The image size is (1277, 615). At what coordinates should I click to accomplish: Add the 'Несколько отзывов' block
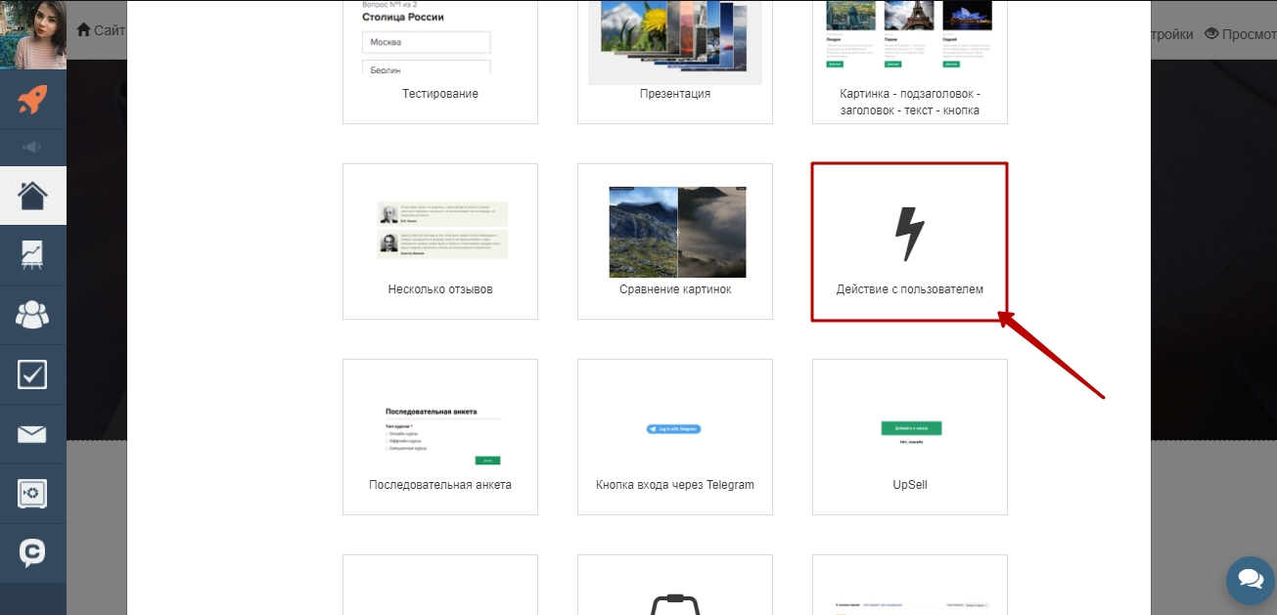[439, 242]
